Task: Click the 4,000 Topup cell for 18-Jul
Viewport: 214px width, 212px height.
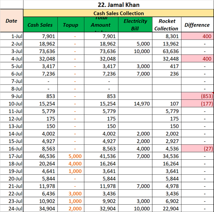Action: click(71, 164)
